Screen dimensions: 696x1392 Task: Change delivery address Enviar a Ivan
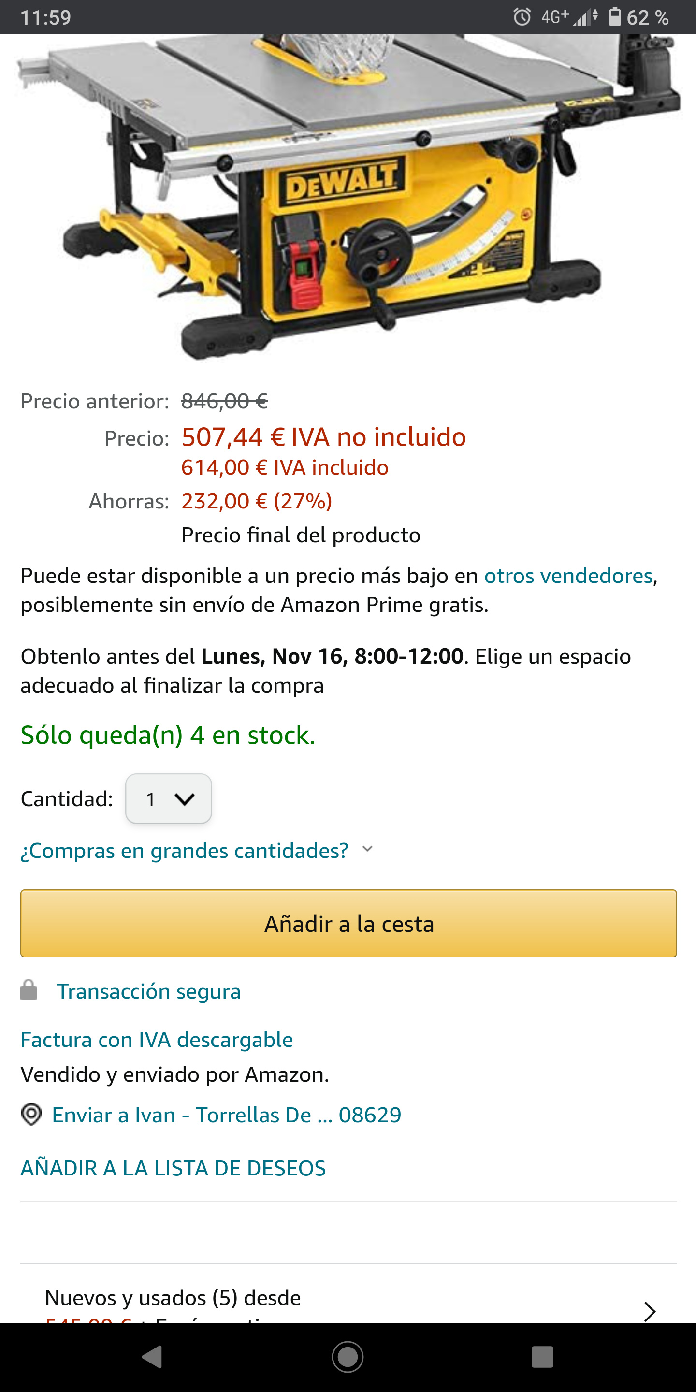click(x=226, y=1115)
